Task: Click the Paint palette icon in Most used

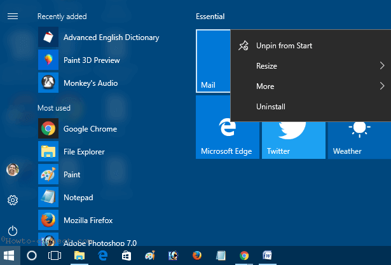Action: (x=48, y=174)
